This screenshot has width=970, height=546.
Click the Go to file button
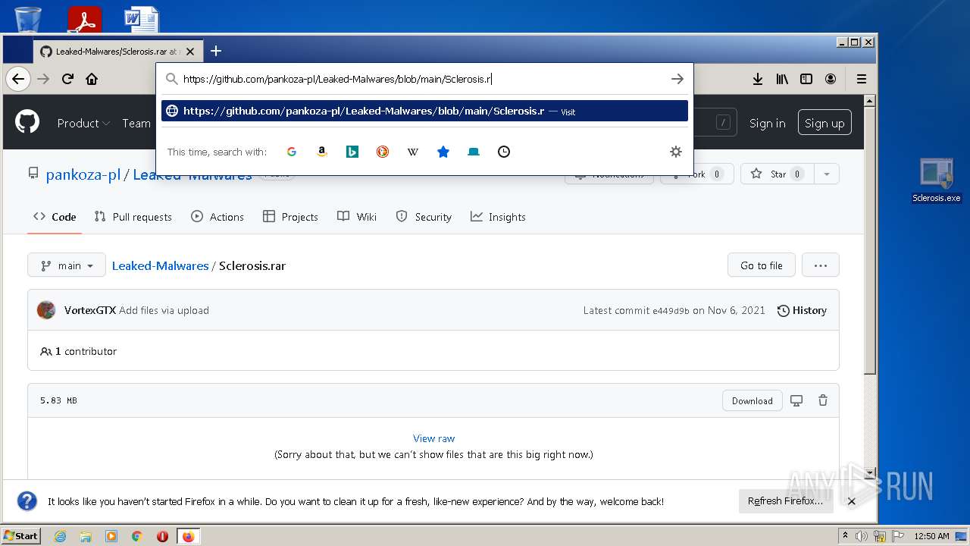coord(762,265)
